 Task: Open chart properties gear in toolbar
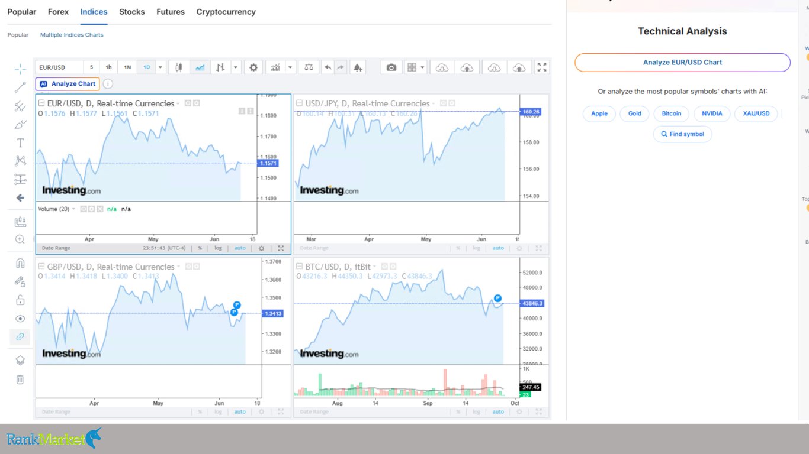(x=253, y=67)
